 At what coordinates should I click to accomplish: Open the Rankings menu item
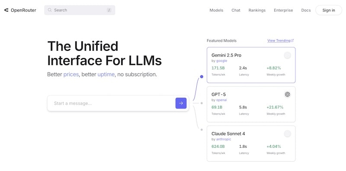(257, 10)
